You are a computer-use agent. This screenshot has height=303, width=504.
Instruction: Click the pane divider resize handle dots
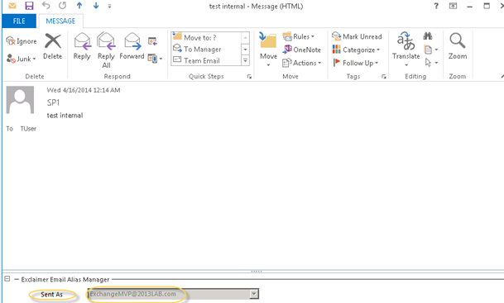pyautogui.click(x=257, y=272)
